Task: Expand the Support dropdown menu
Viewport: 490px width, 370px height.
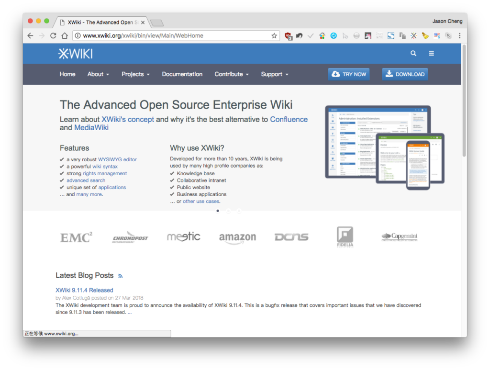Action: (x=275, y=74)
